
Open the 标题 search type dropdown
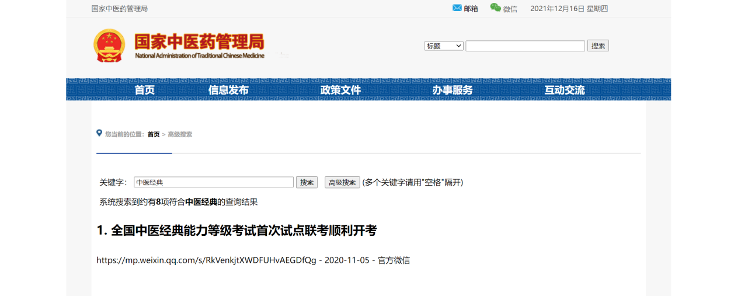444,46
